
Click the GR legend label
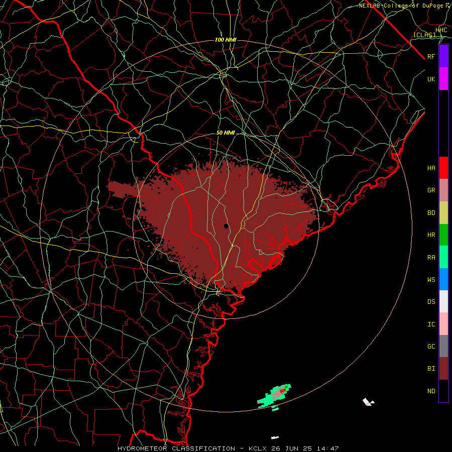[x=431, y=190]
